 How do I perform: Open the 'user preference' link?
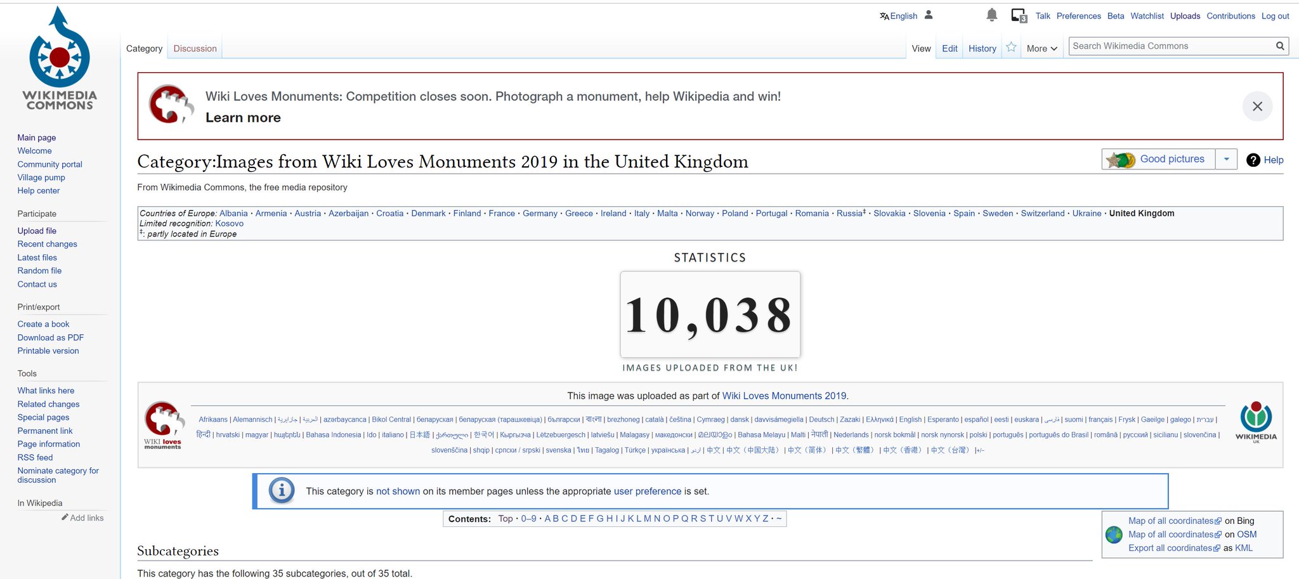[x=648, y=491]
